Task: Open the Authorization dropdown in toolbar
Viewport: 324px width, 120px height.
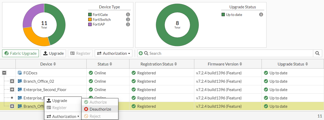Action: pos(113,53)
